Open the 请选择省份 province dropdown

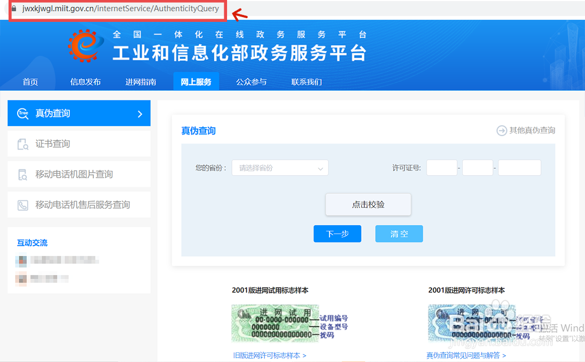click(x=280, y=168)
